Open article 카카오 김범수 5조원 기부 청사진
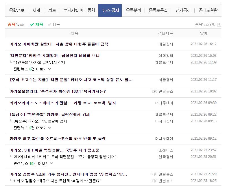Image resolution: width=227 pixels, height=186 pixels. pyautogui.click(x=69, y=174)
